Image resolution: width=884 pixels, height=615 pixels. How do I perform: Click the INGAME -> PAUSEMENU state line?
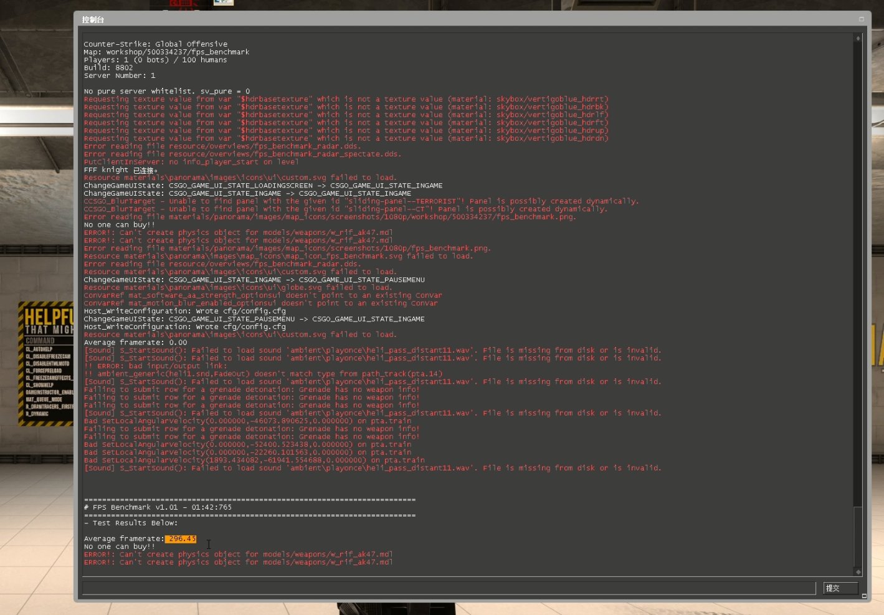[x=254, y=280]
